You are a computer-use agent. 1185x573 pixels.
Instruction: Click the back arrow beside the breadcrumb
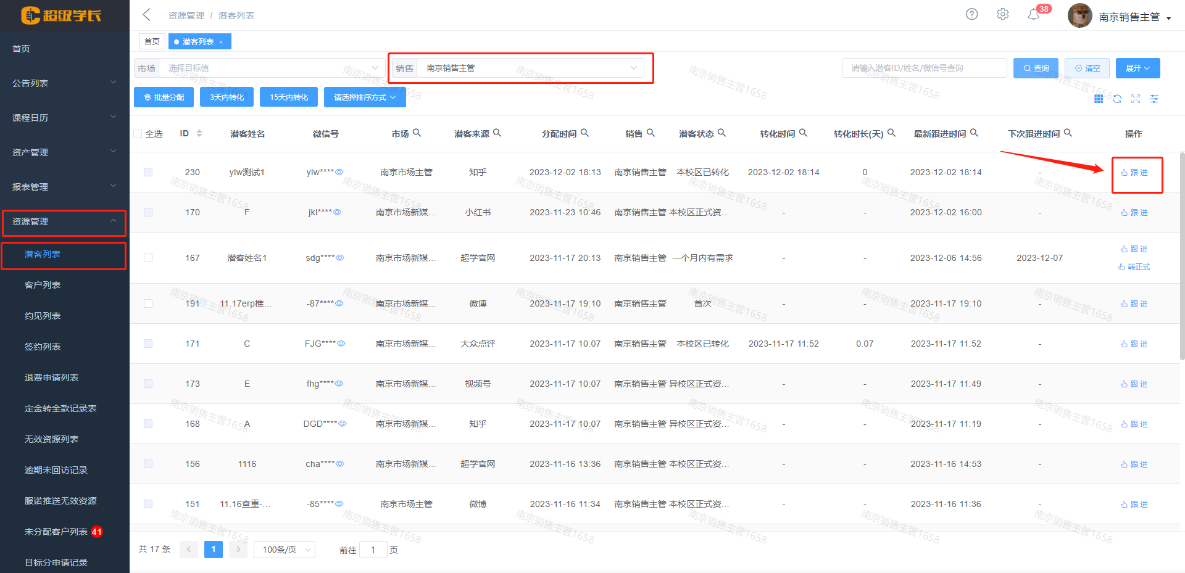point(147,15)
